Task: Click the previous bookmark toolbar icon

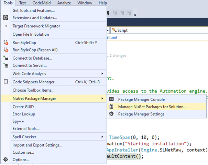Action: [115, 13]
